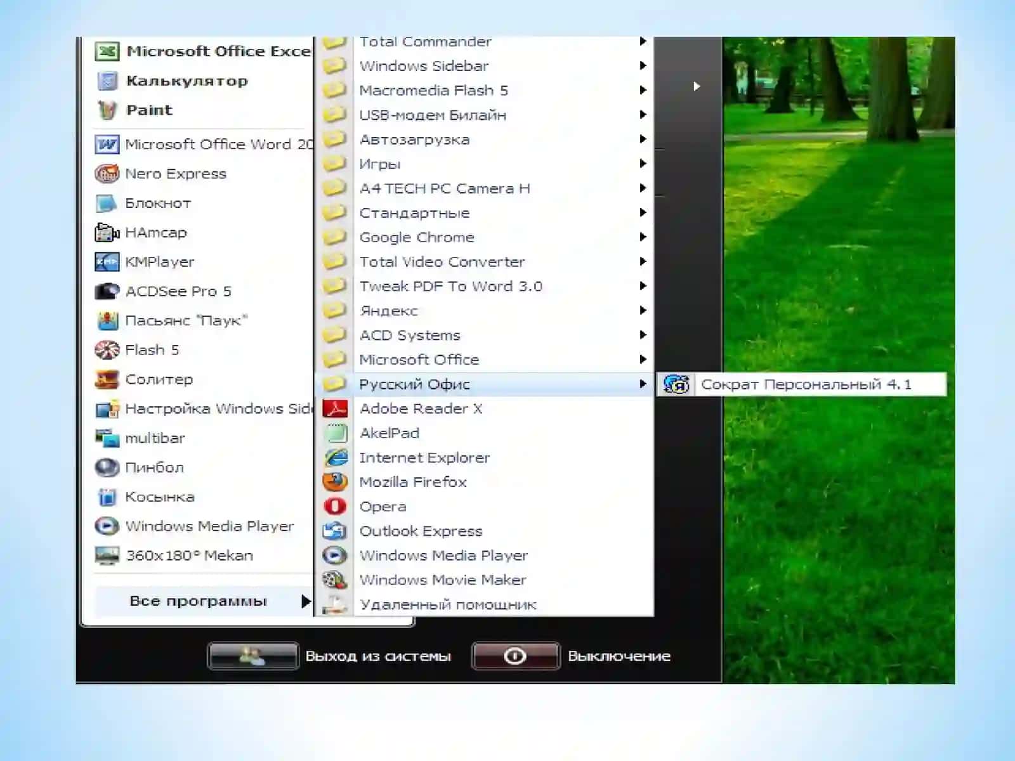Launch Windows Movie Maker from its icon

click(x=335, y=580)
